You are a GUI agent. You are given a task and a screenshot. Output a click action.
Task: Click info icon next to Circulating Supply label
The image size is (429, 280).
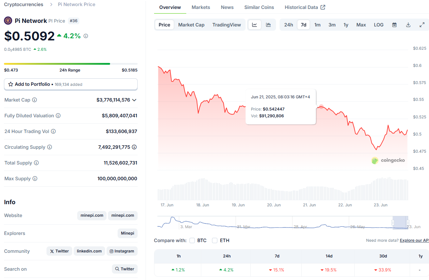tap(50, 147)
